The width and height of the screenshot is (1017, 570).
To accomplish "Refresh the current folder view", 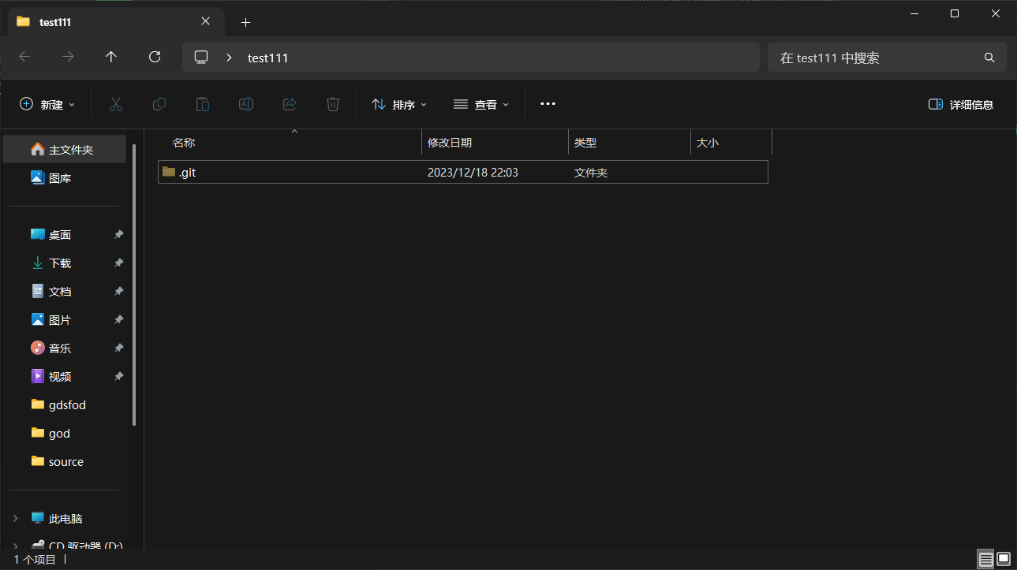I will click(155, 57).
